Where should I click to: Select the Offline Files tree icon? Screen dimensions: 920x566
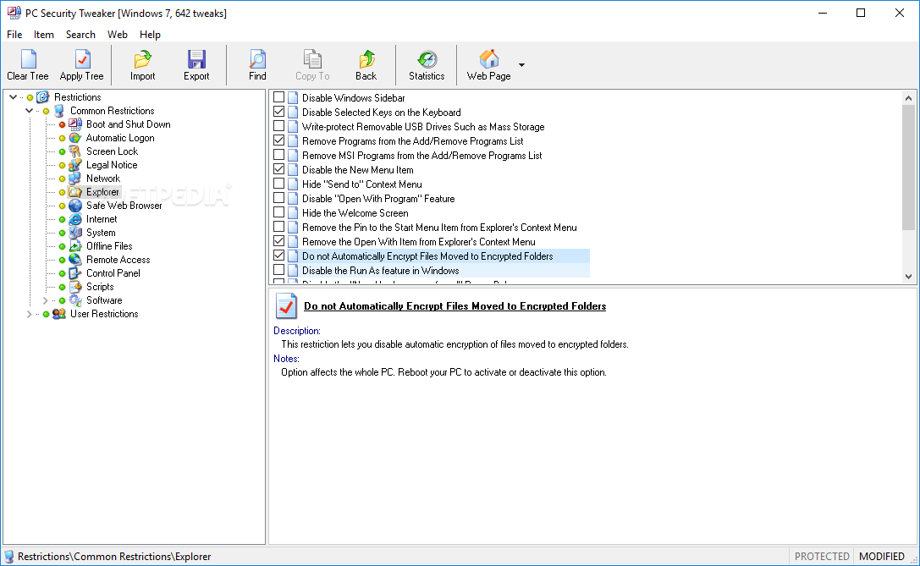(x=75, y=245)
